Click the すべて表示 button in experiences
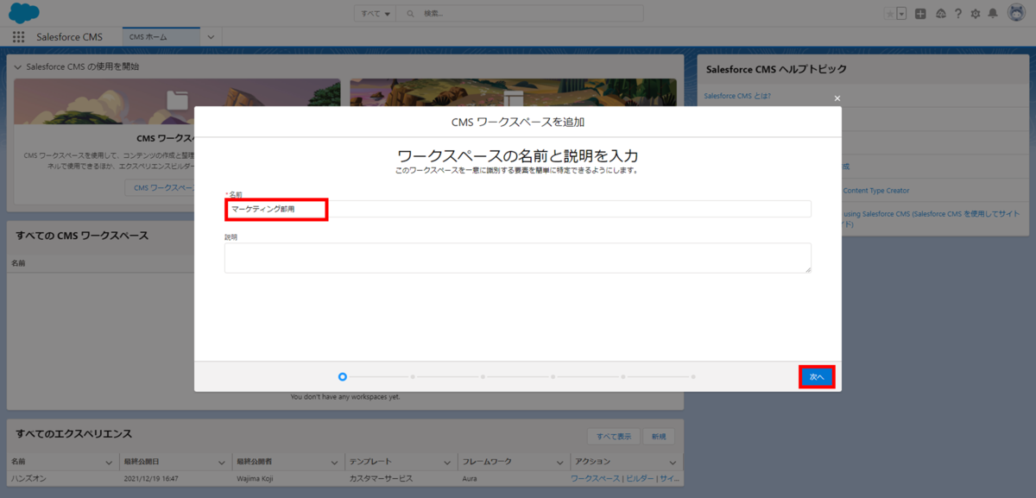 (x=615, y=436)
